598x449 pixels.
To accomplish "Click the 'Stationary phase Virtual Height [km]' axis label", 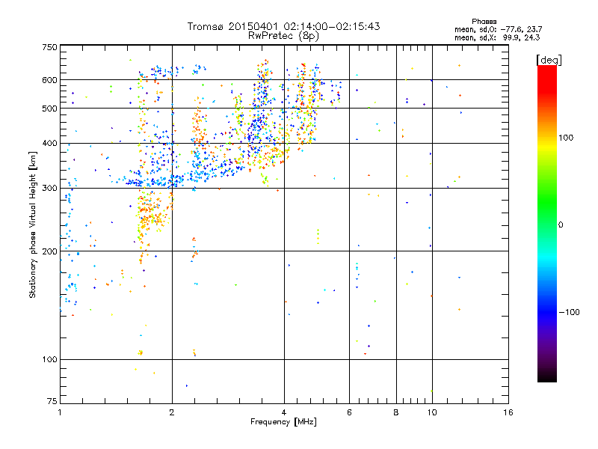I will point(33,225).
